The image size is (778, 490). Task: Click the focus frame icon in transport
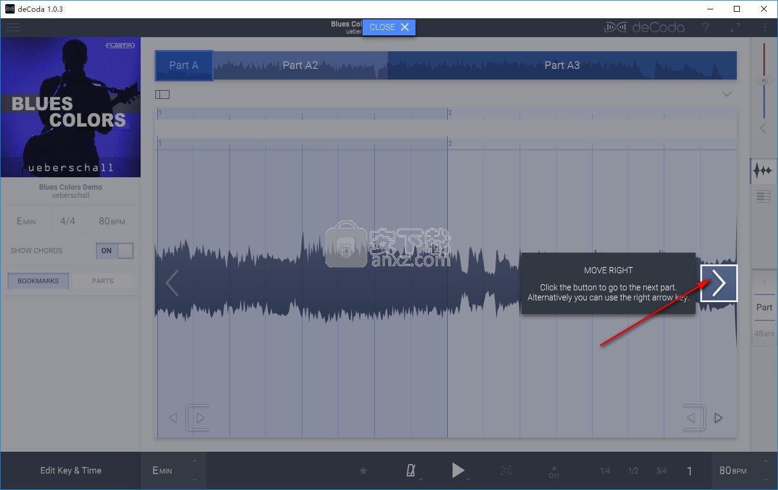(x=506, y=470)
